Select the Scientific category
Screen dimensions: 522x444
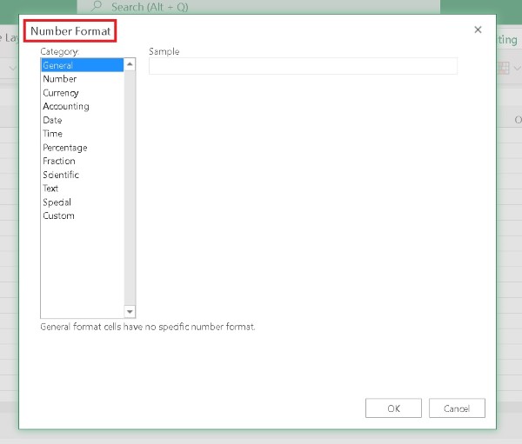[61, 175]
